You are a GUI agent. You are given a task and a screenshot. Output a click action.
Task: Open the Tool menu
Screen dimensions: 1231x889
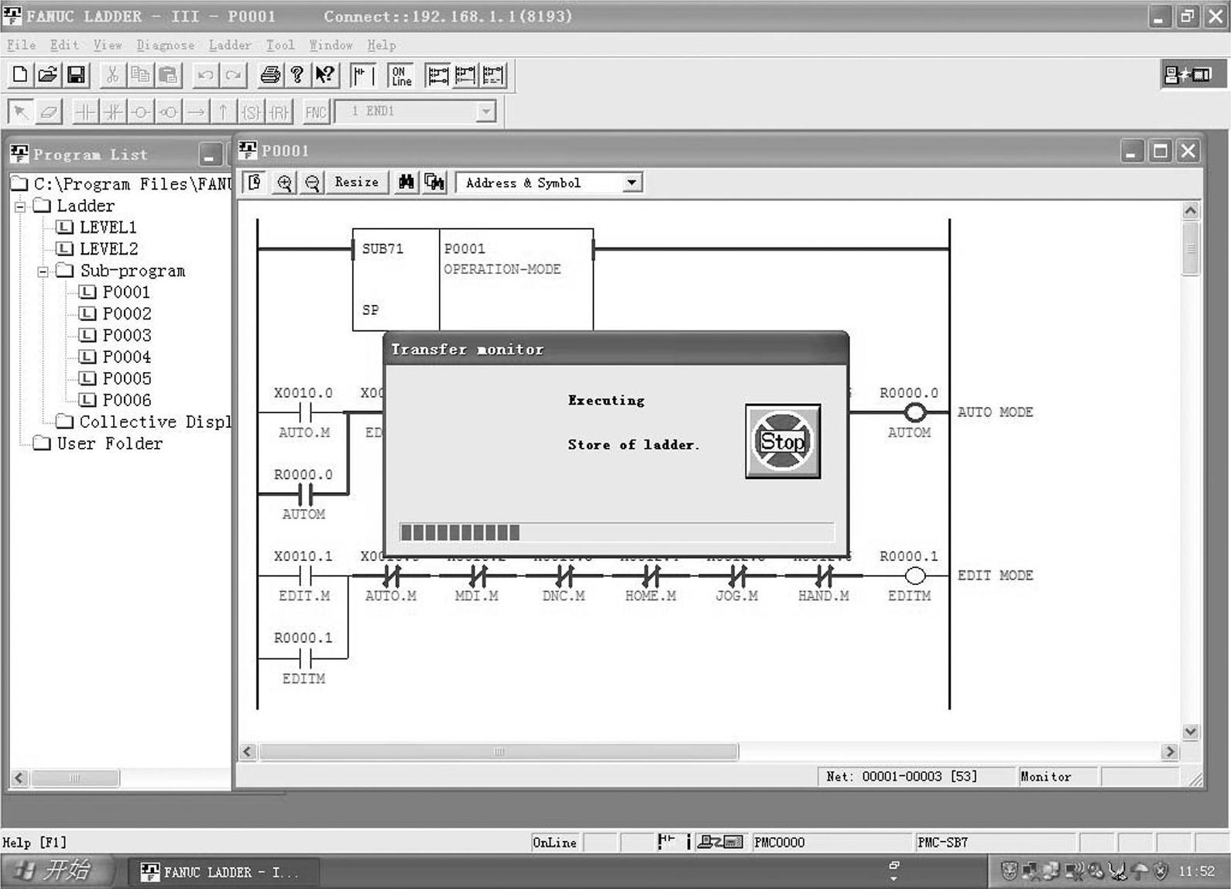[x=280, y=45]
